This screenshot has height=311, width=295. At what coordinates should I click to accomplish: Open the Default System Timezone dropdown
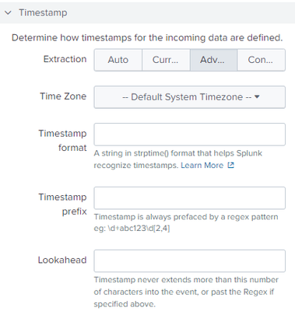(190, 97)
